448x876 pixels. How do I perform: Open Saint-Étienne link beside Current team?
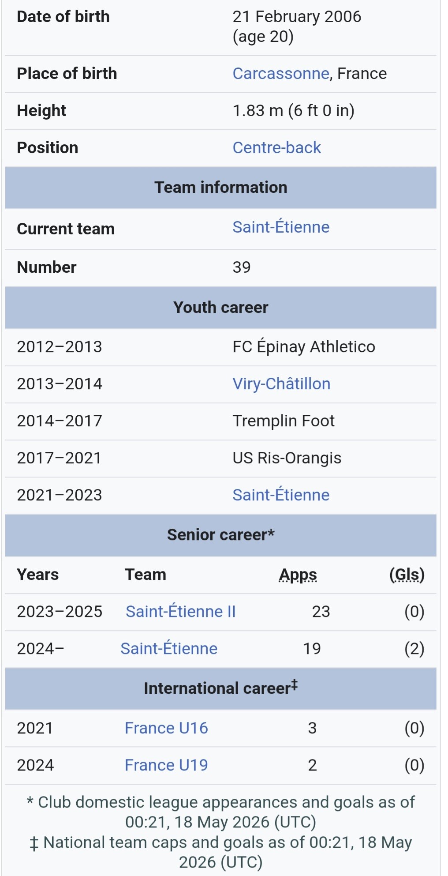click(x=281, y=227)
